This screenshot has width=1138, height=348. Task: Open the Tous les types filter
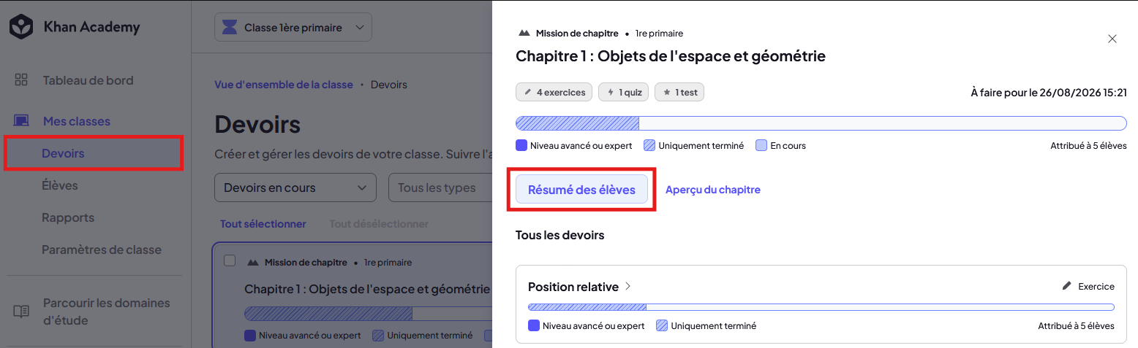pyautogui.click(x=440, y=187)
